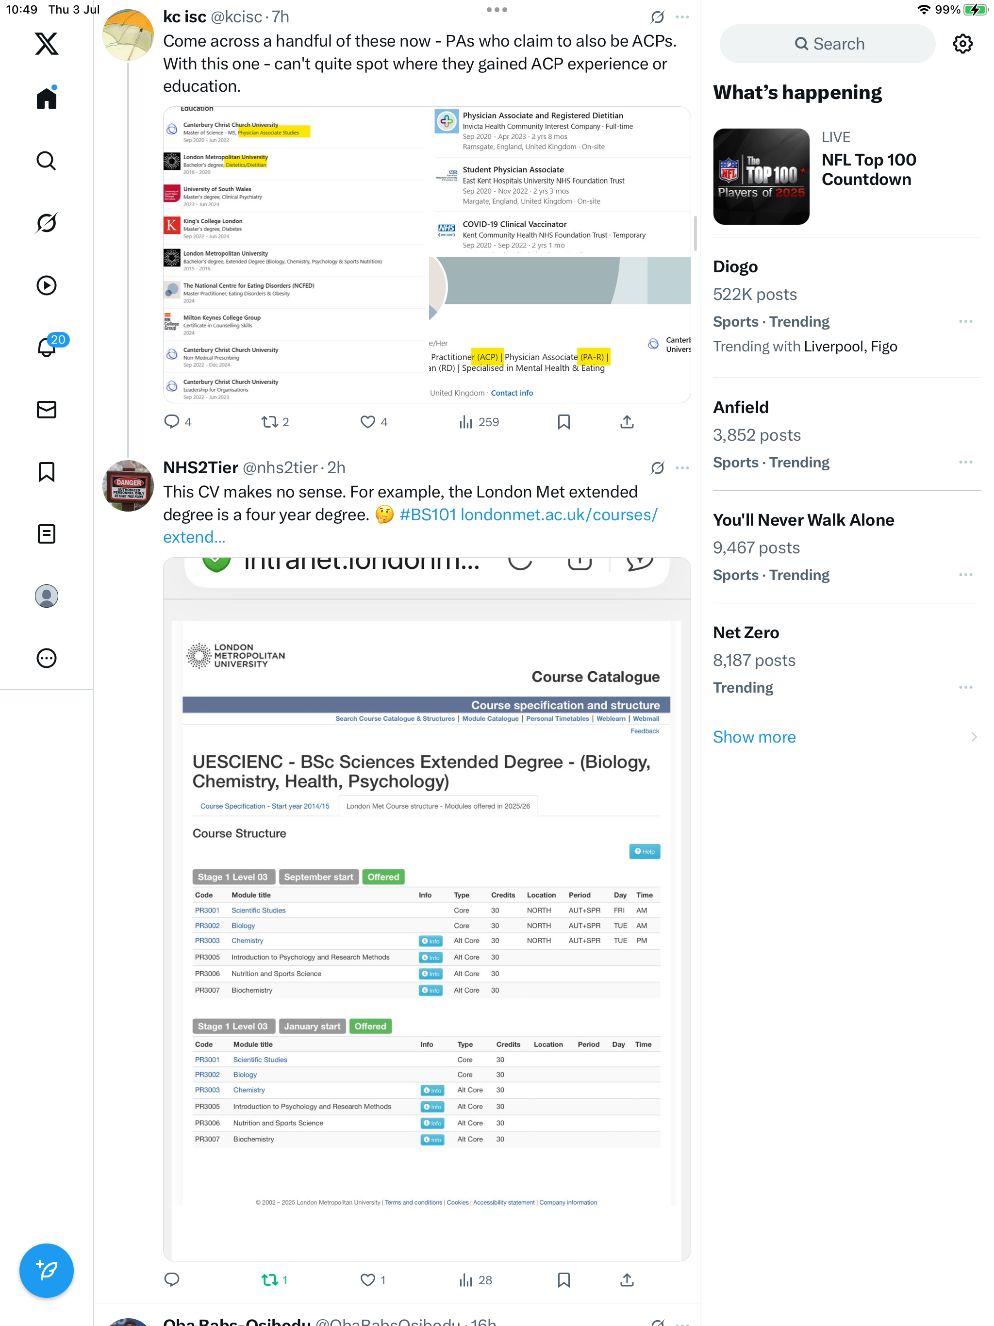Image resolution: width=994 pixels, height=1326 pixels.
Task: Compose a new post with the floating button
Action: 46,1270
